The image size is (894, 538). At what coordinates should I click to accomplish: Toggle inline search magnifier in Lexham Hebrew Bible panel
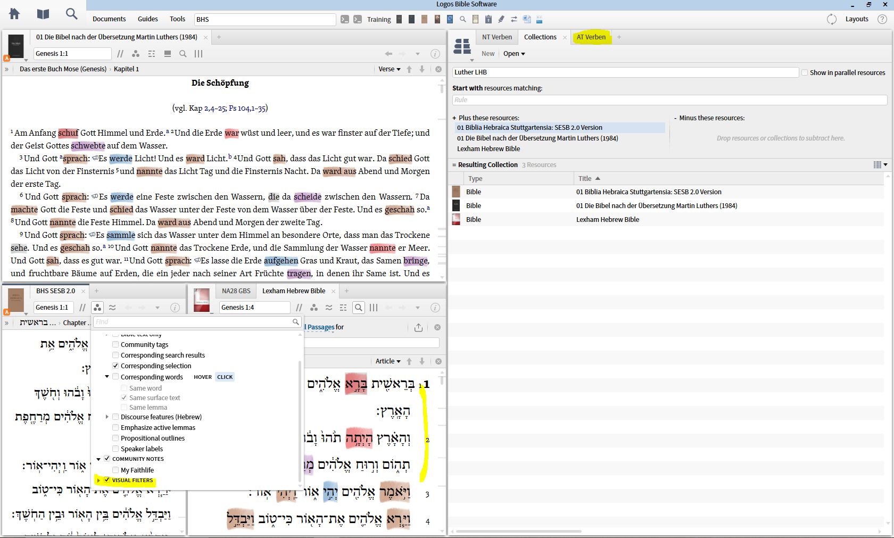[x=359, y=308]
